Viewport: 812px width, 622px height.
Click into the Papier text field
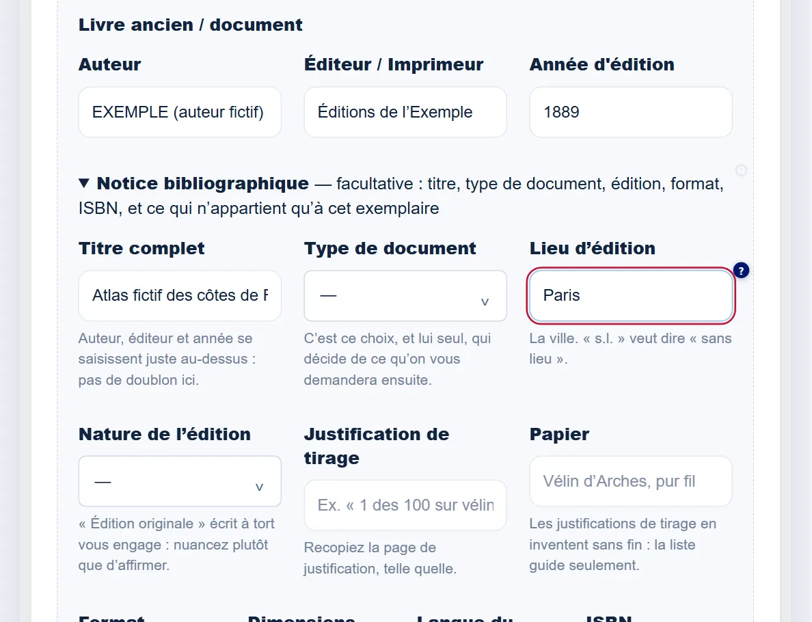click(631, 481)
